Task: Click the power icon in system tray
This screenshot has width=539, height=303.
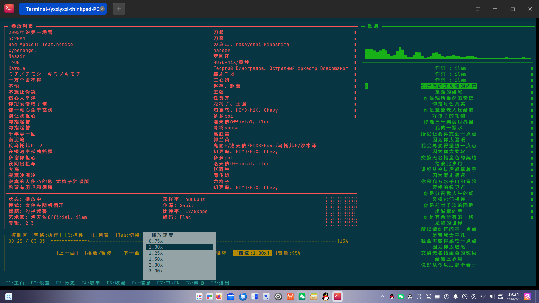Action: (447, 297)
